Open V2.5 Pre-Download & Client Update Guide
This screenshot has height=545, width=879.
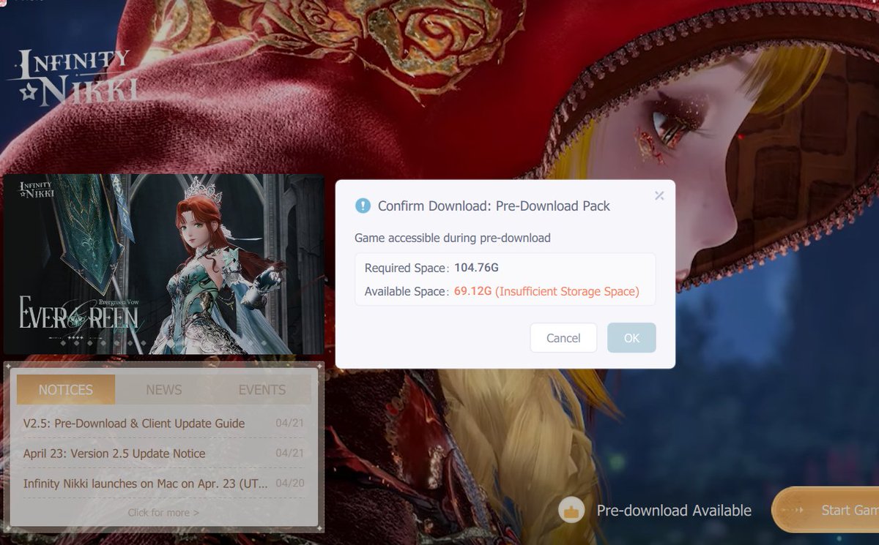point(134,424)
